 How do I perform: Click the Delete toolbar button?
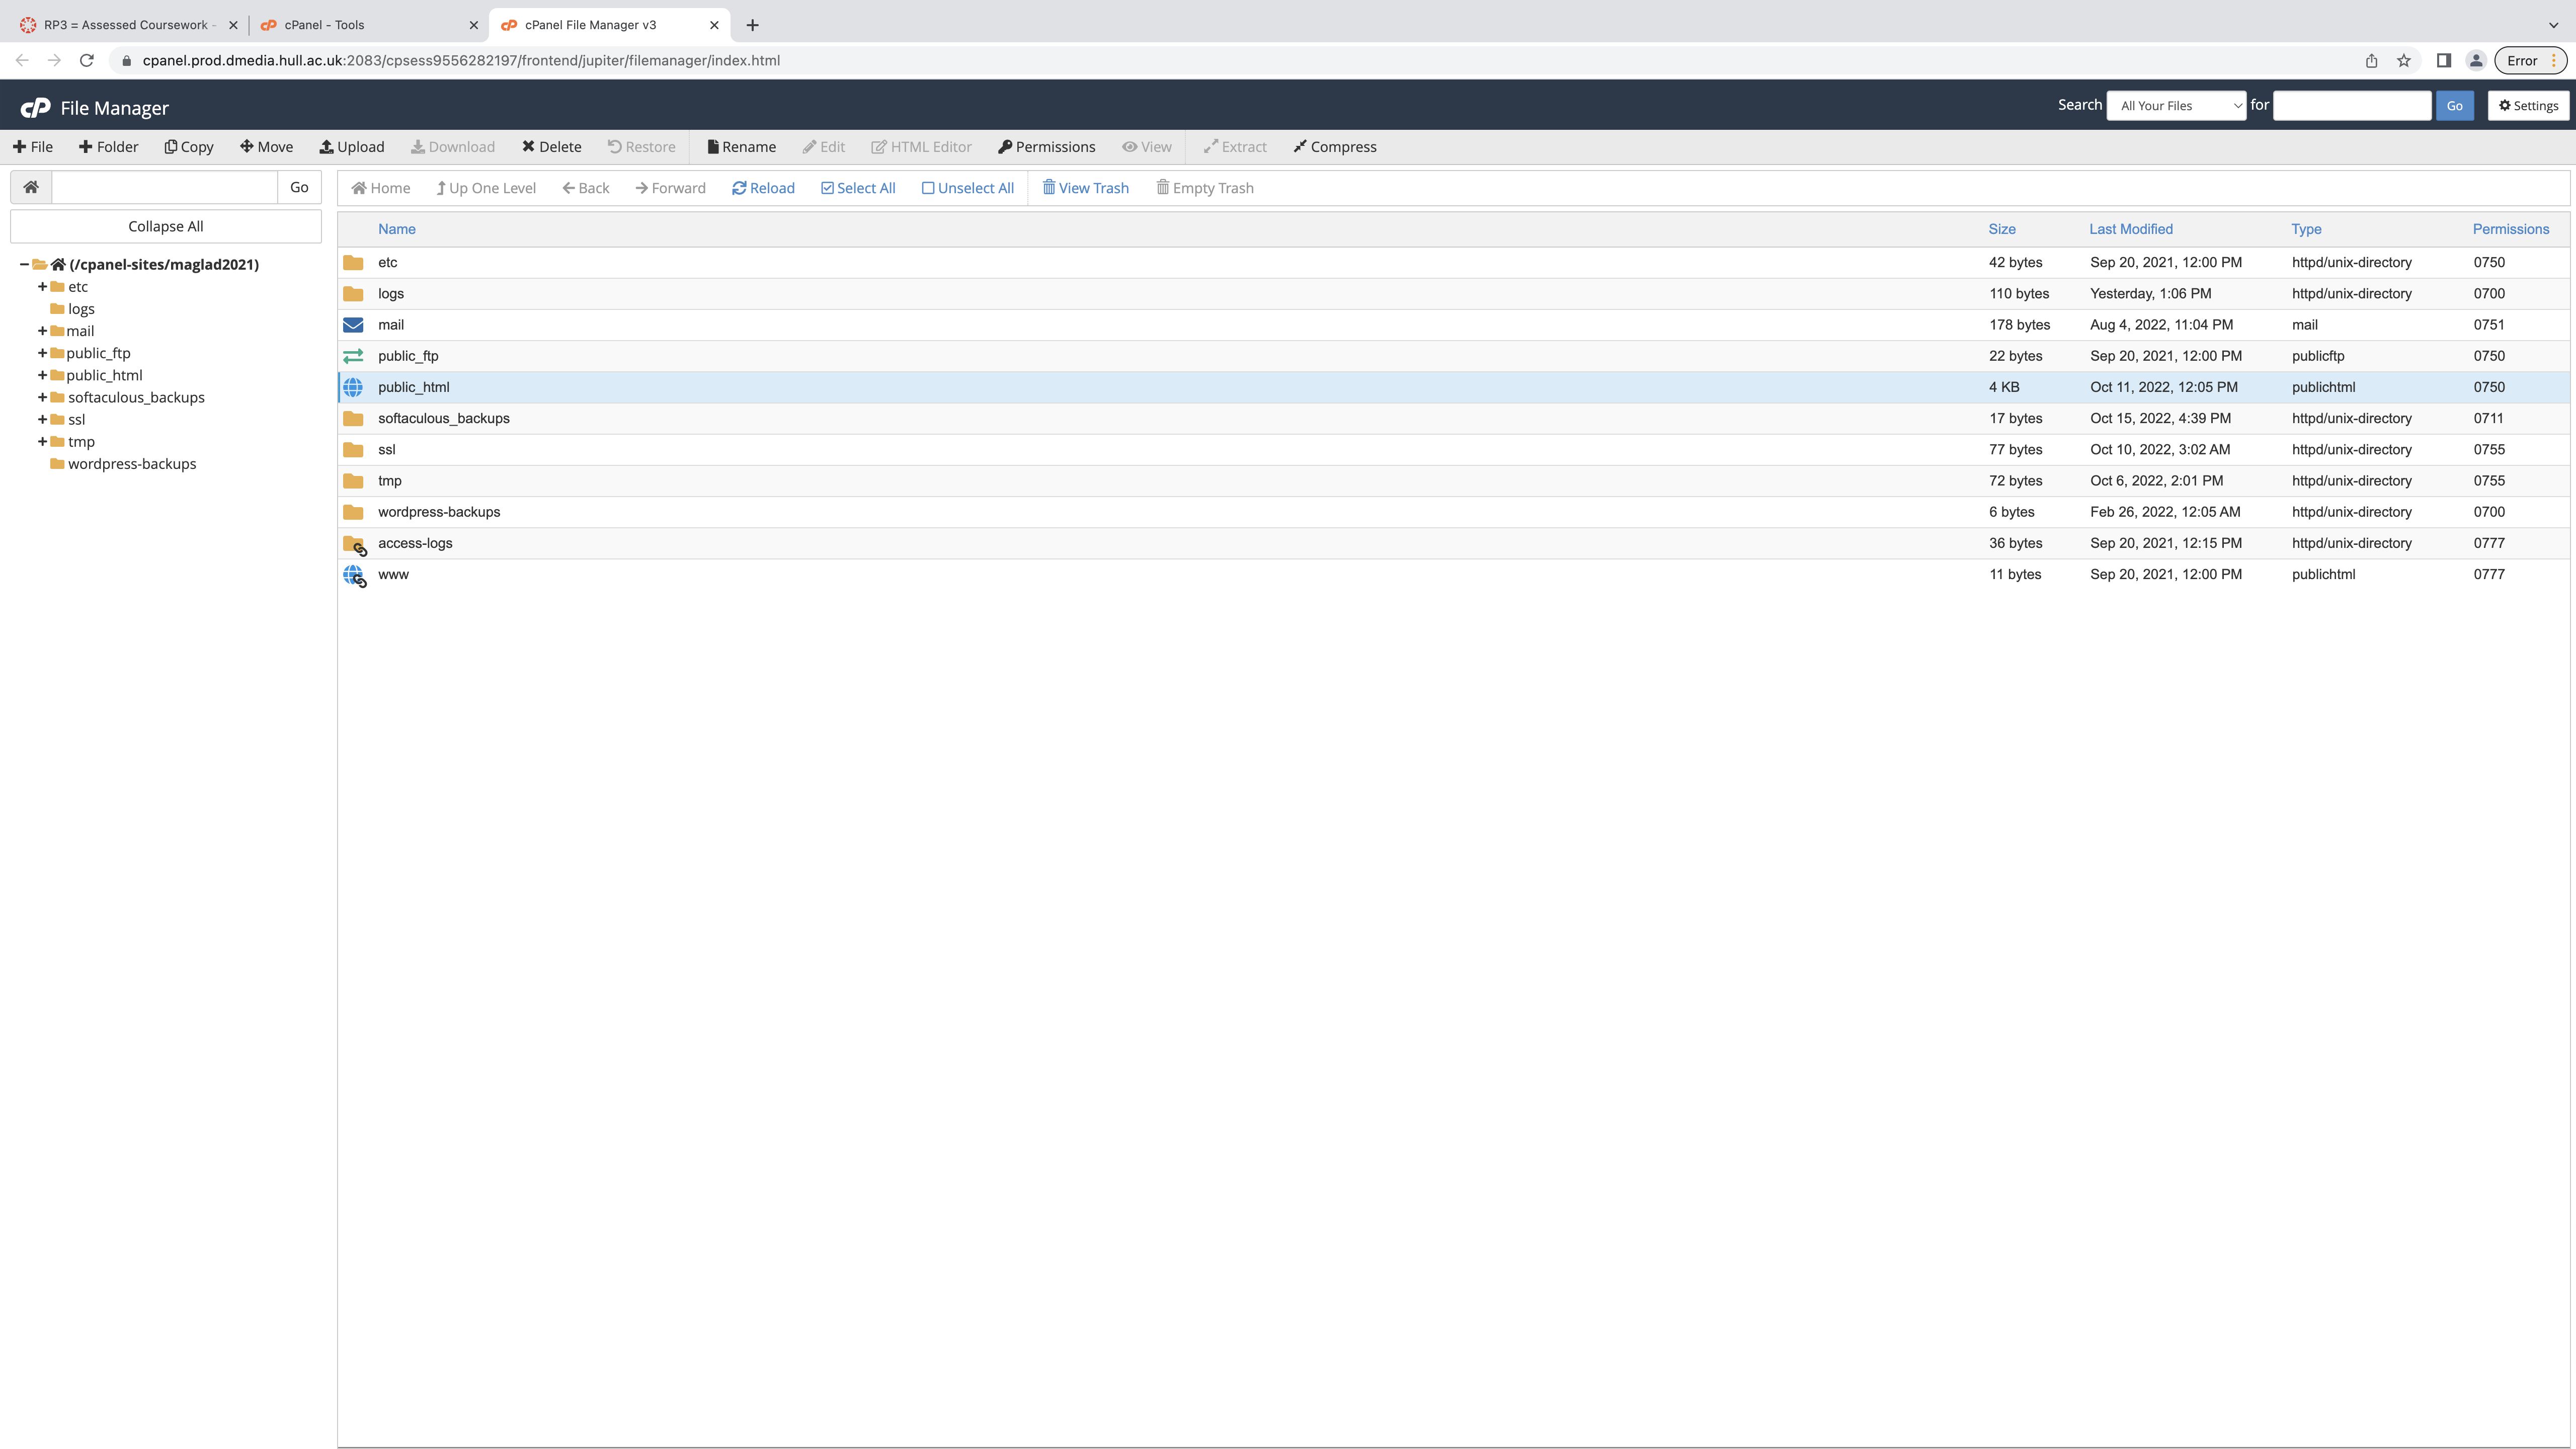(551, 147)
